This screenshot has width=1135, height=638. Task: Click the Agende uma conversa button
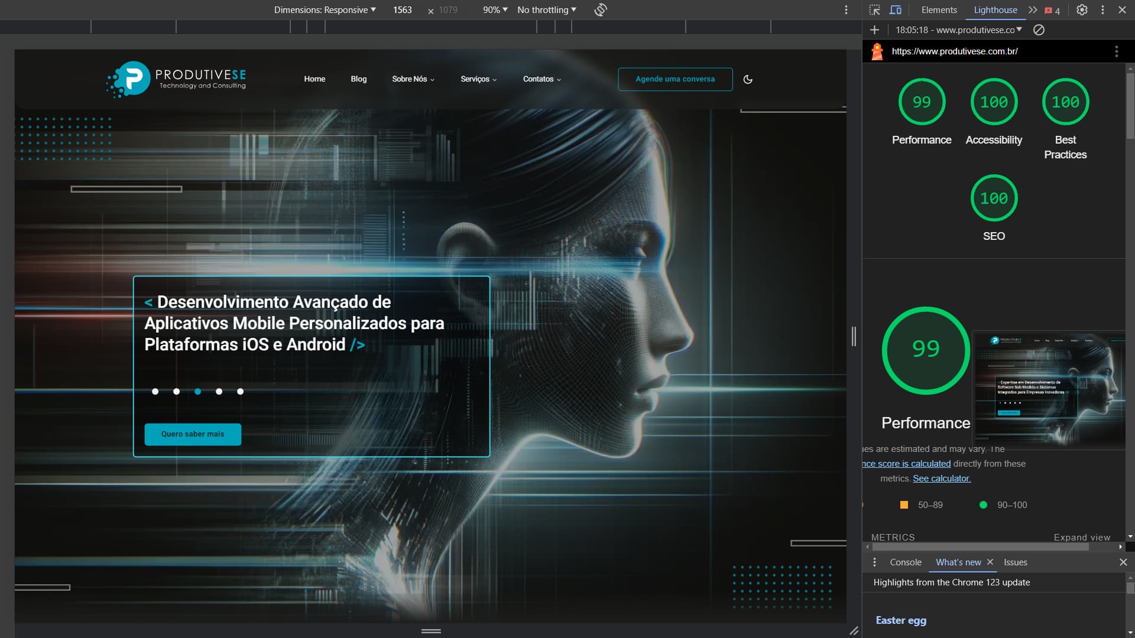(675, 79)
